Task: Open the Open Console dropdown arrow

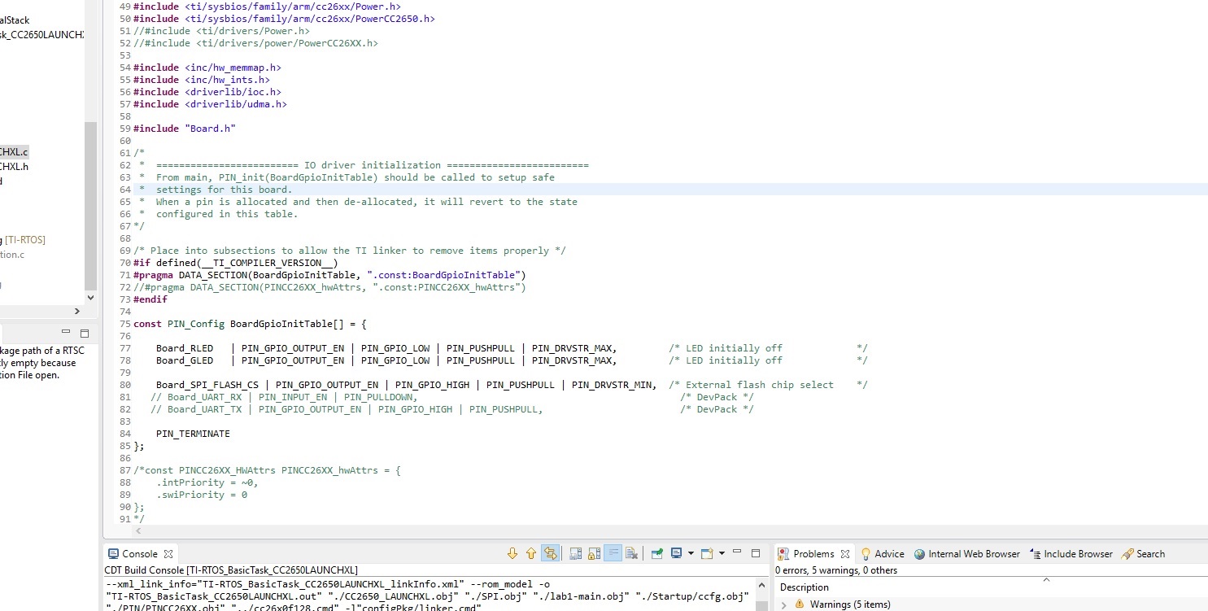Action: tap(722, 554)
